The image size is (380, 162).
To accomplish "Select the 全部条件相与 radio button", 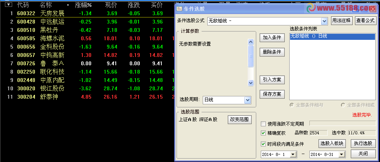I will click(x=292, y=105).
